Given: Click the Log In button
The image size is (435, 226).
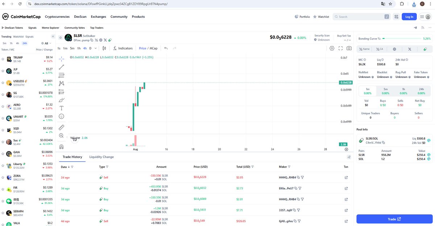Looking at the screenshot, I should (x=409, y=17).
